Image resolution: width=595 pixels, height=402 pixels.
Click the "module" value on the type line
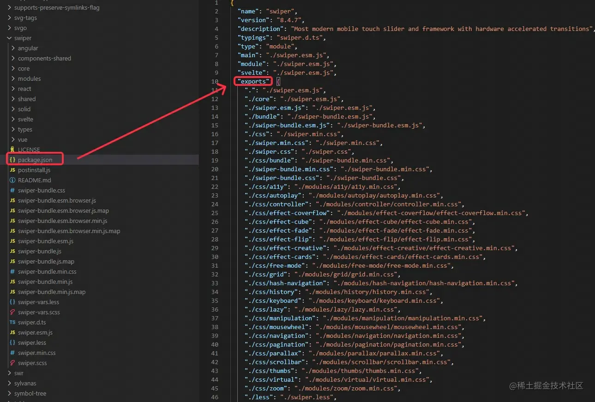coord(280,46)
